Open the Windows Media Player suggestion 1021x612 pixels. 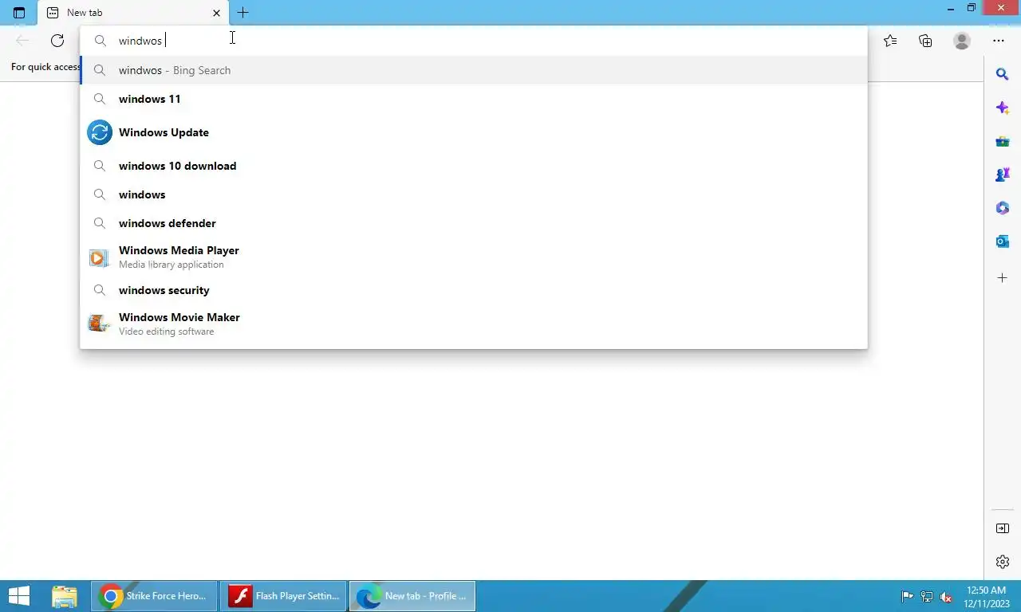click(x=474, y=257)
